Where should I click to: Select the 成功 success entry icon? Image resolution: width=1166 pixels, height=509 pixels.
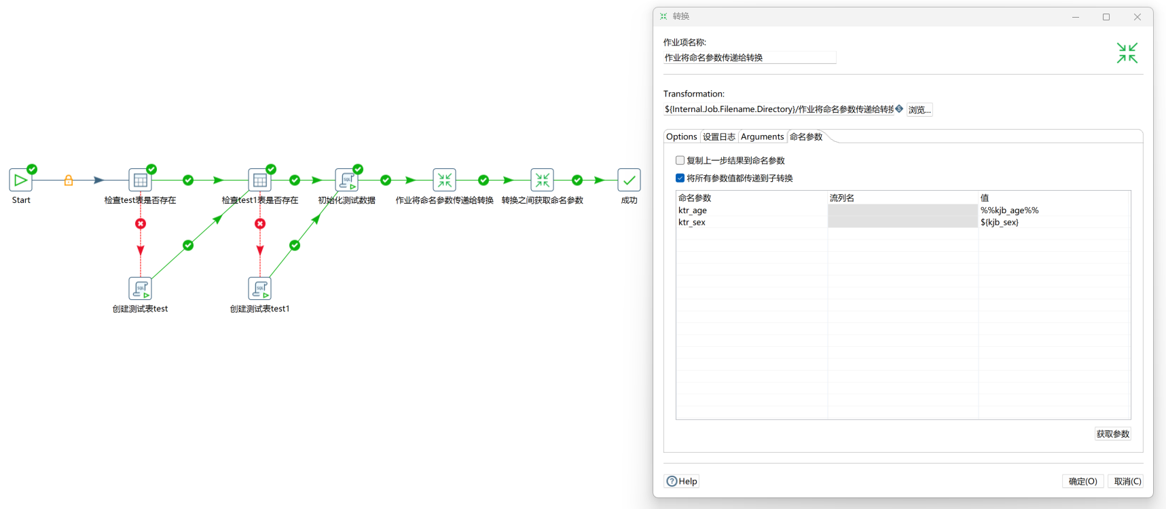(629, 181)
